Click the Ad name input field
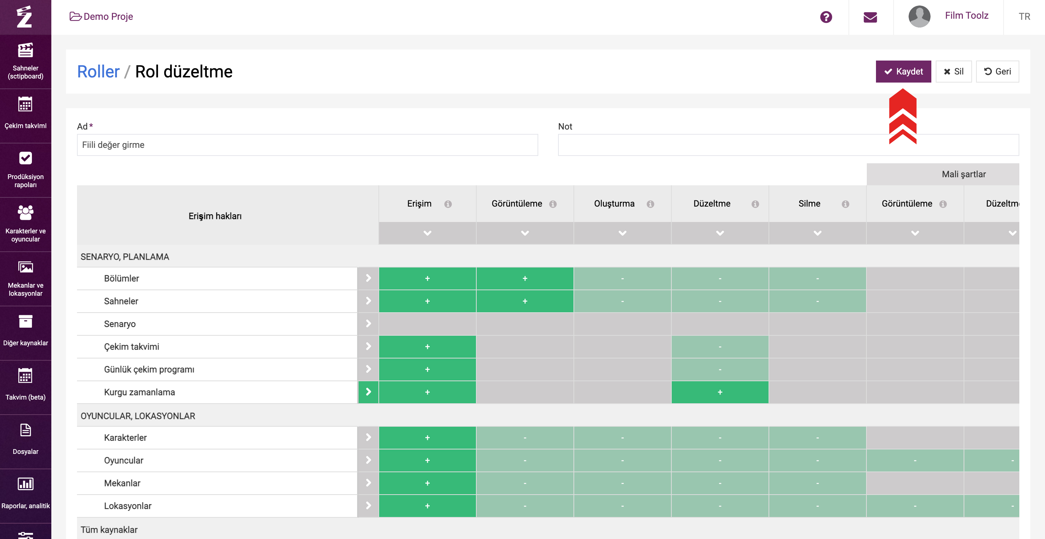Image resolution: width=1045 pixels, height=539 pixels. click(x=307, y=145)
